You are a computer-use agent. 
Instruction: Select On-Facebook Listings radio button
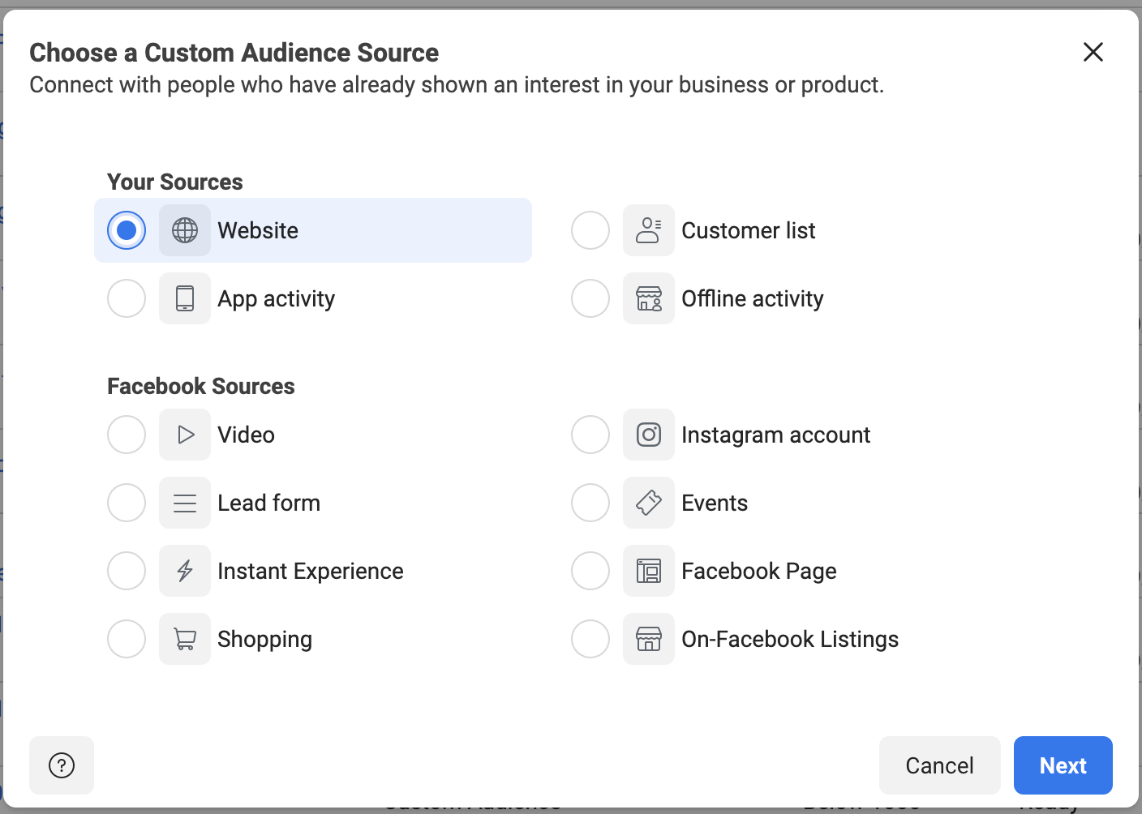click(x=590, y=639)
